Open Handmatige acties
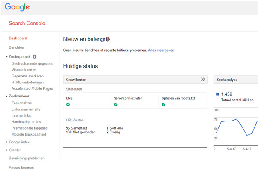Image resolution: width=279 pixels, height=174 pixels. [26, 122]
